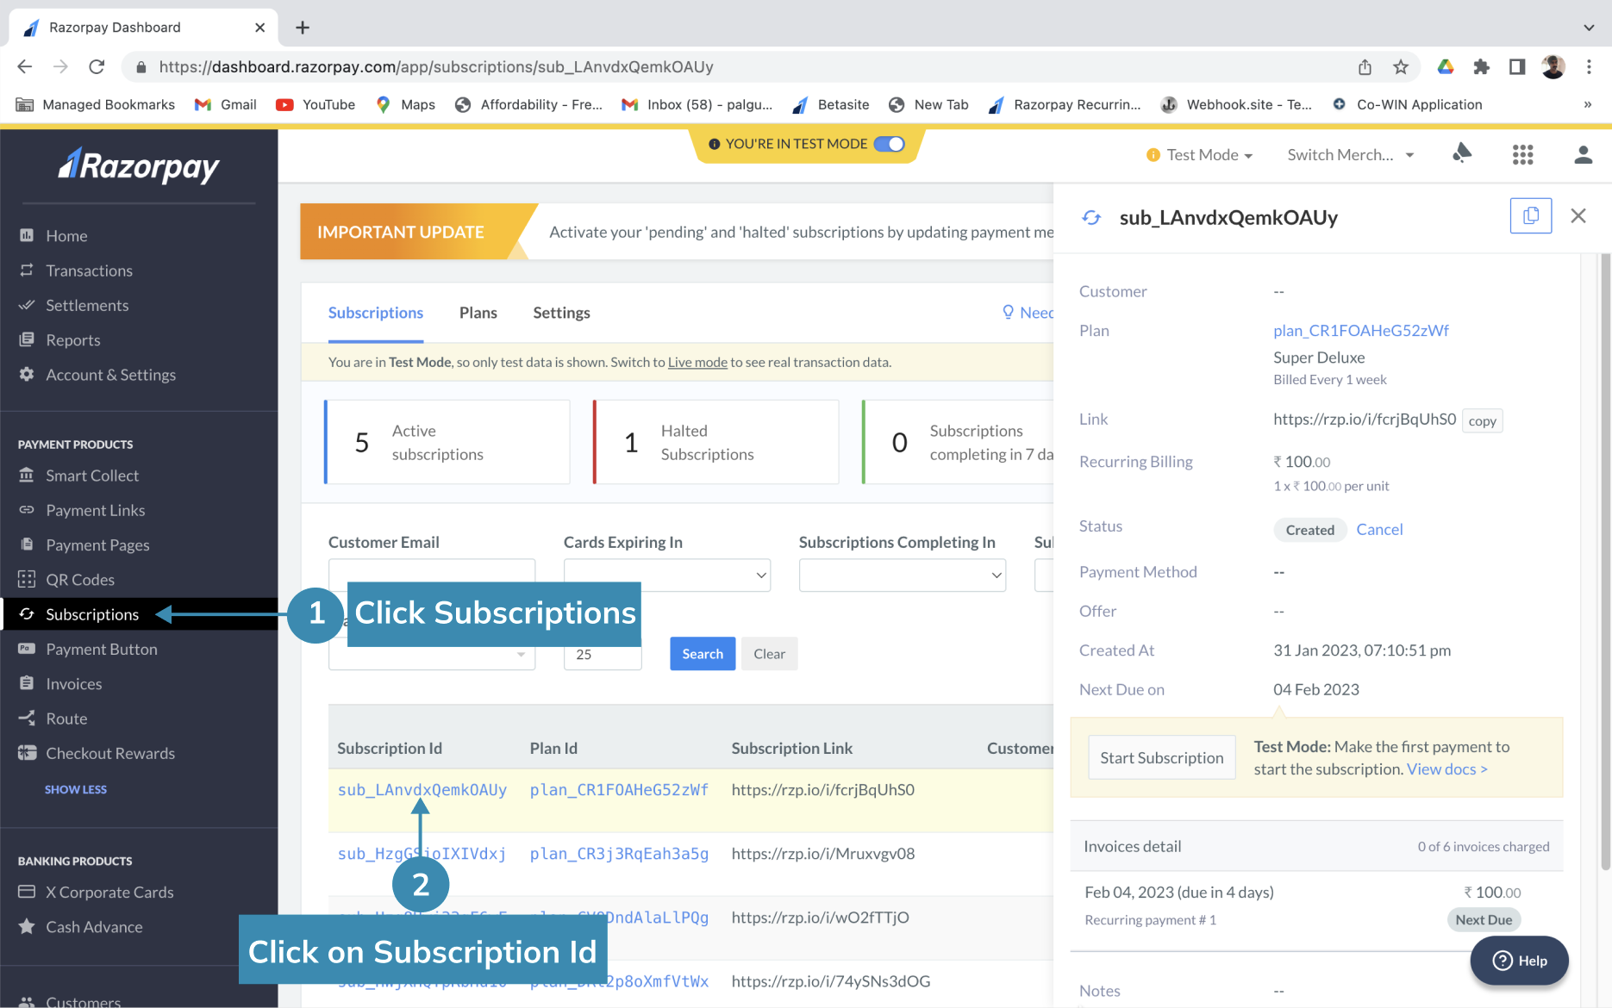Switch to the Subscriptions tab

pos(376,313)
